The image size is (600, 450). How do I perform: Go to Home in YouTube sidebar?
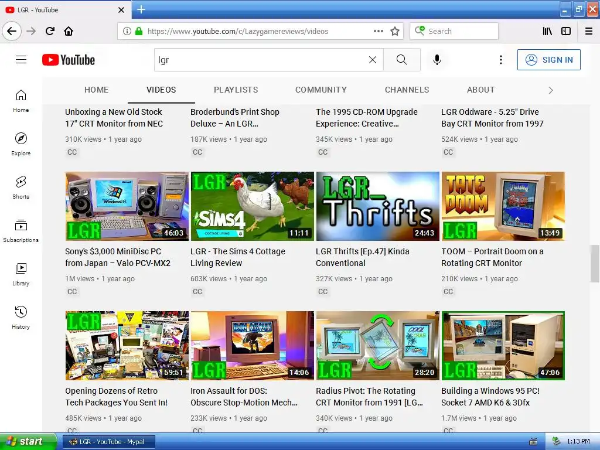[21, 101]
